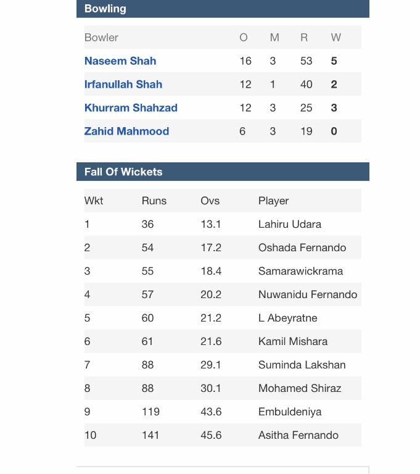The width and height of the screenshot is (420, 474).
Task: Click the Bowling section header
Action: point(223,9)
